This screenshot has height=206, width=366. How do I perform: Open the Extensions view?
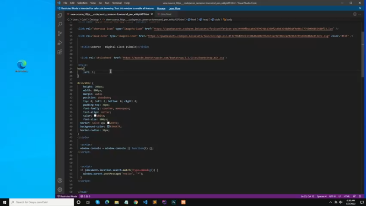coord(60,52)
